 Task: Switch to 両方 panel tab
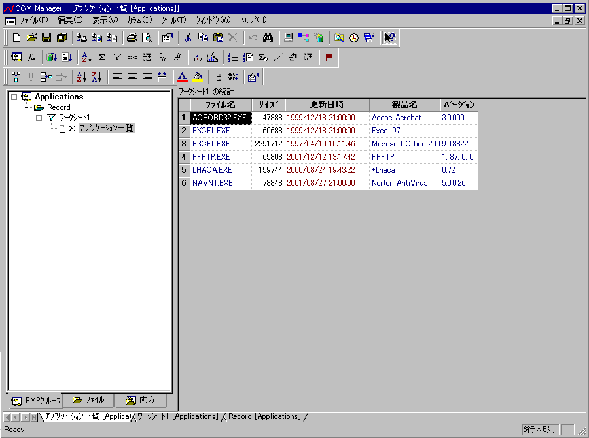coord(140,400)
